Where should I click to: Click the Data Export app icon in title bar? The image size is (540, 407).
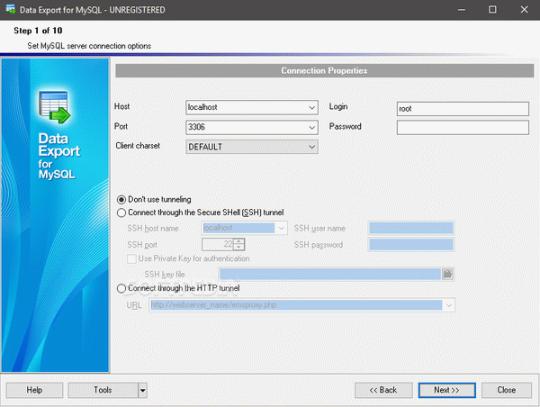pos(10,9)
